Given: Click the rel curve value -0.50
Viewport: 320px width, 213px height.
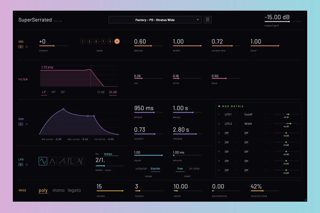Looking at the screenshot, I should [111, 139].
